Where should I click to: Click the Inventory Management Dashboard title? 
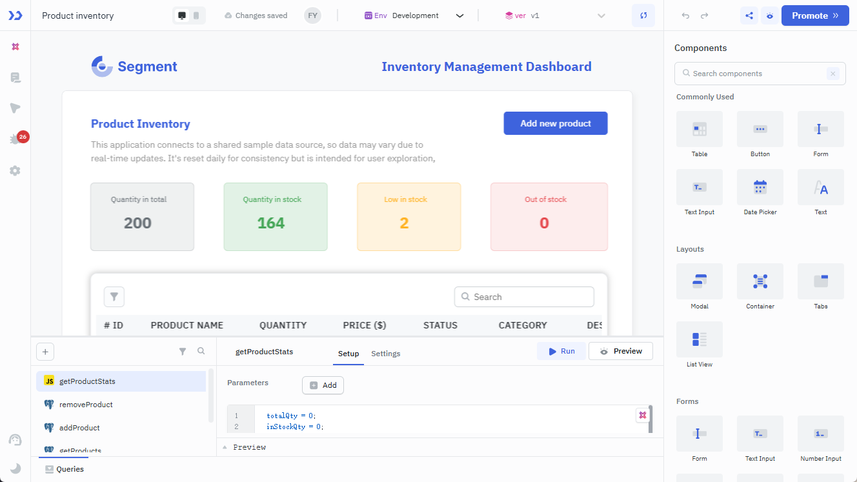pos(487,66)
